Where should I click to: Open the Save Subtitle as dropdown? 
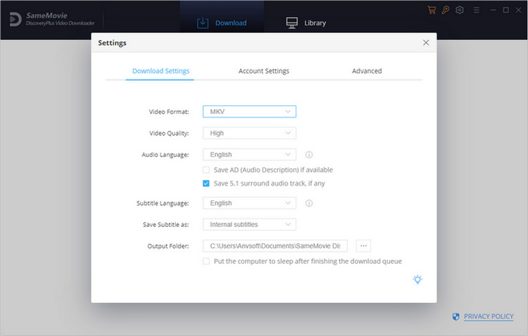(249, 225)
